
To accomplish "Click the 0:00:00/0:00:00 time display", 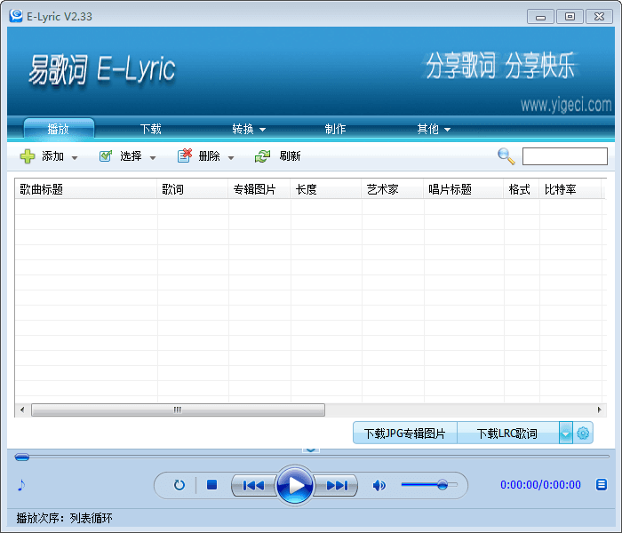I will (x=540, y=485).
